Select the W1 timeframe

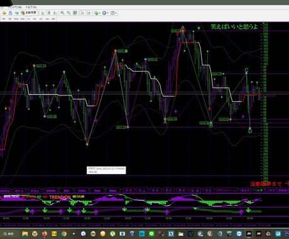pyautogui.click(x=47, y=19)
